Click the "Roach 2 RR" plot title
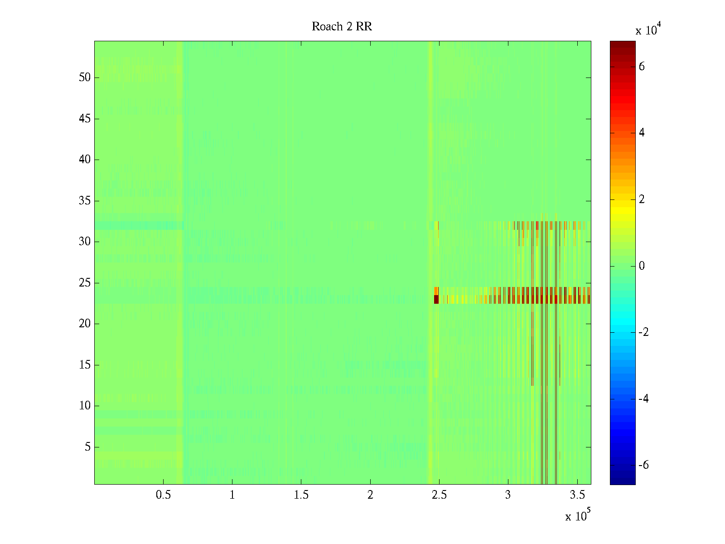Screen dimensions: 725x544 [342, 27]
